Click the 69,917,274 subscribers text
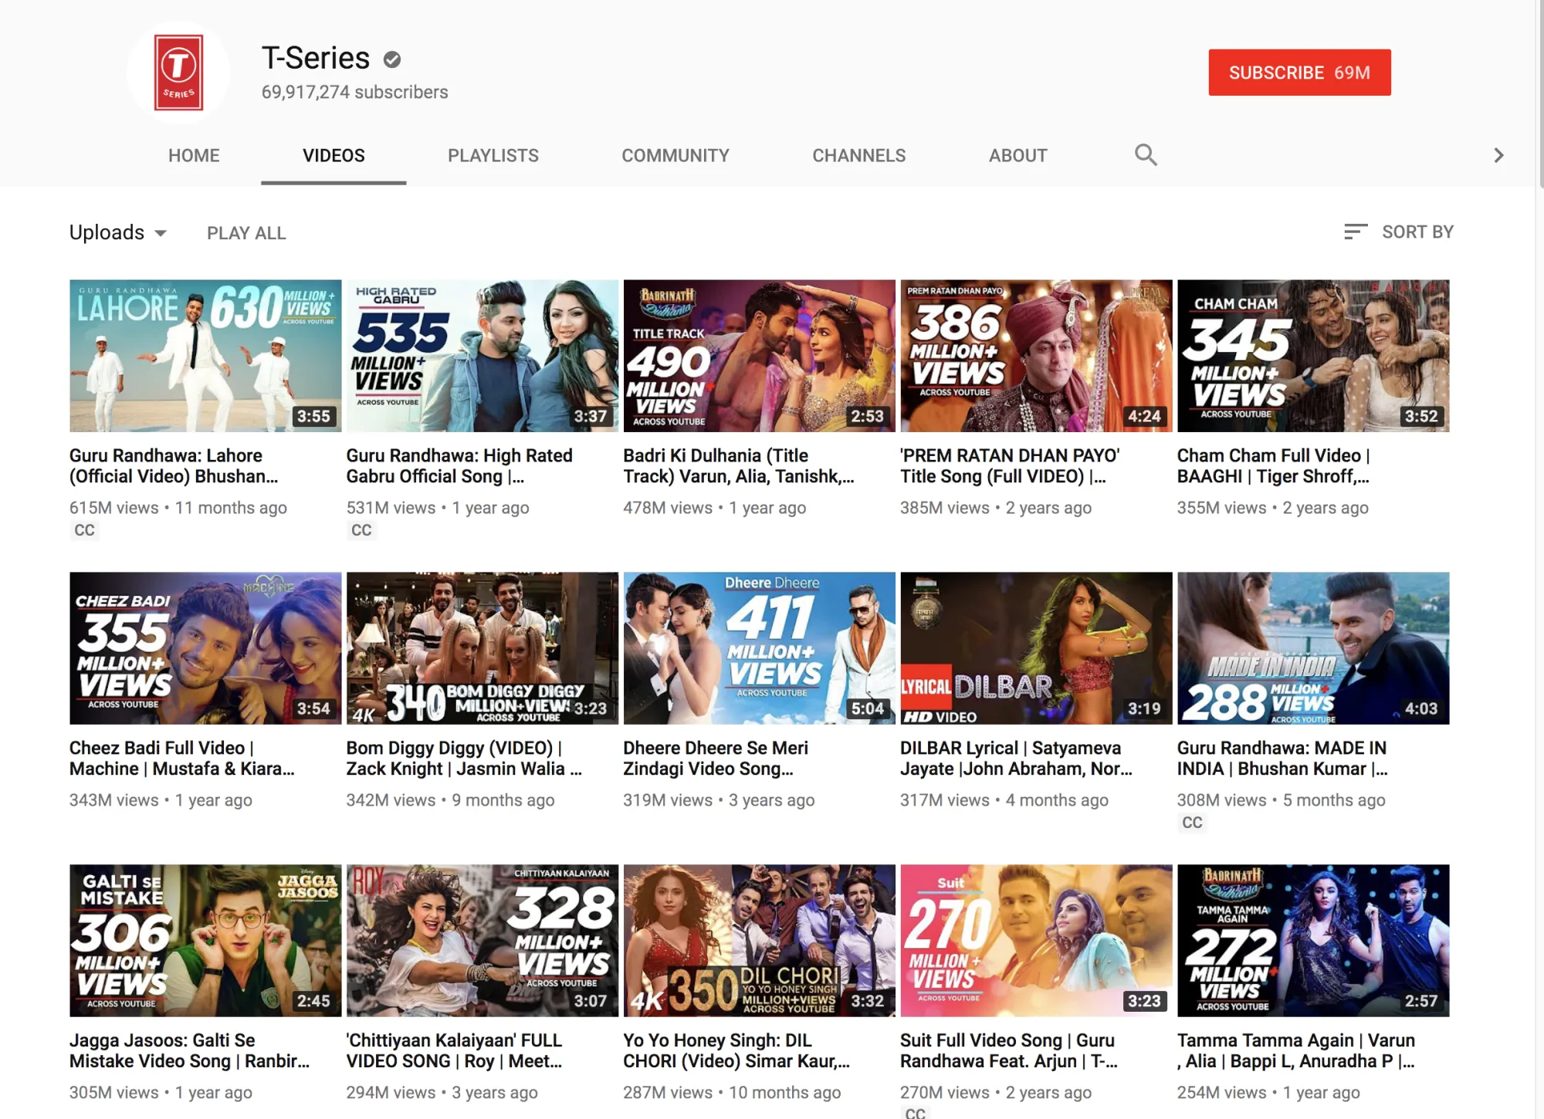1544x1119 pixels. (354, 93)
